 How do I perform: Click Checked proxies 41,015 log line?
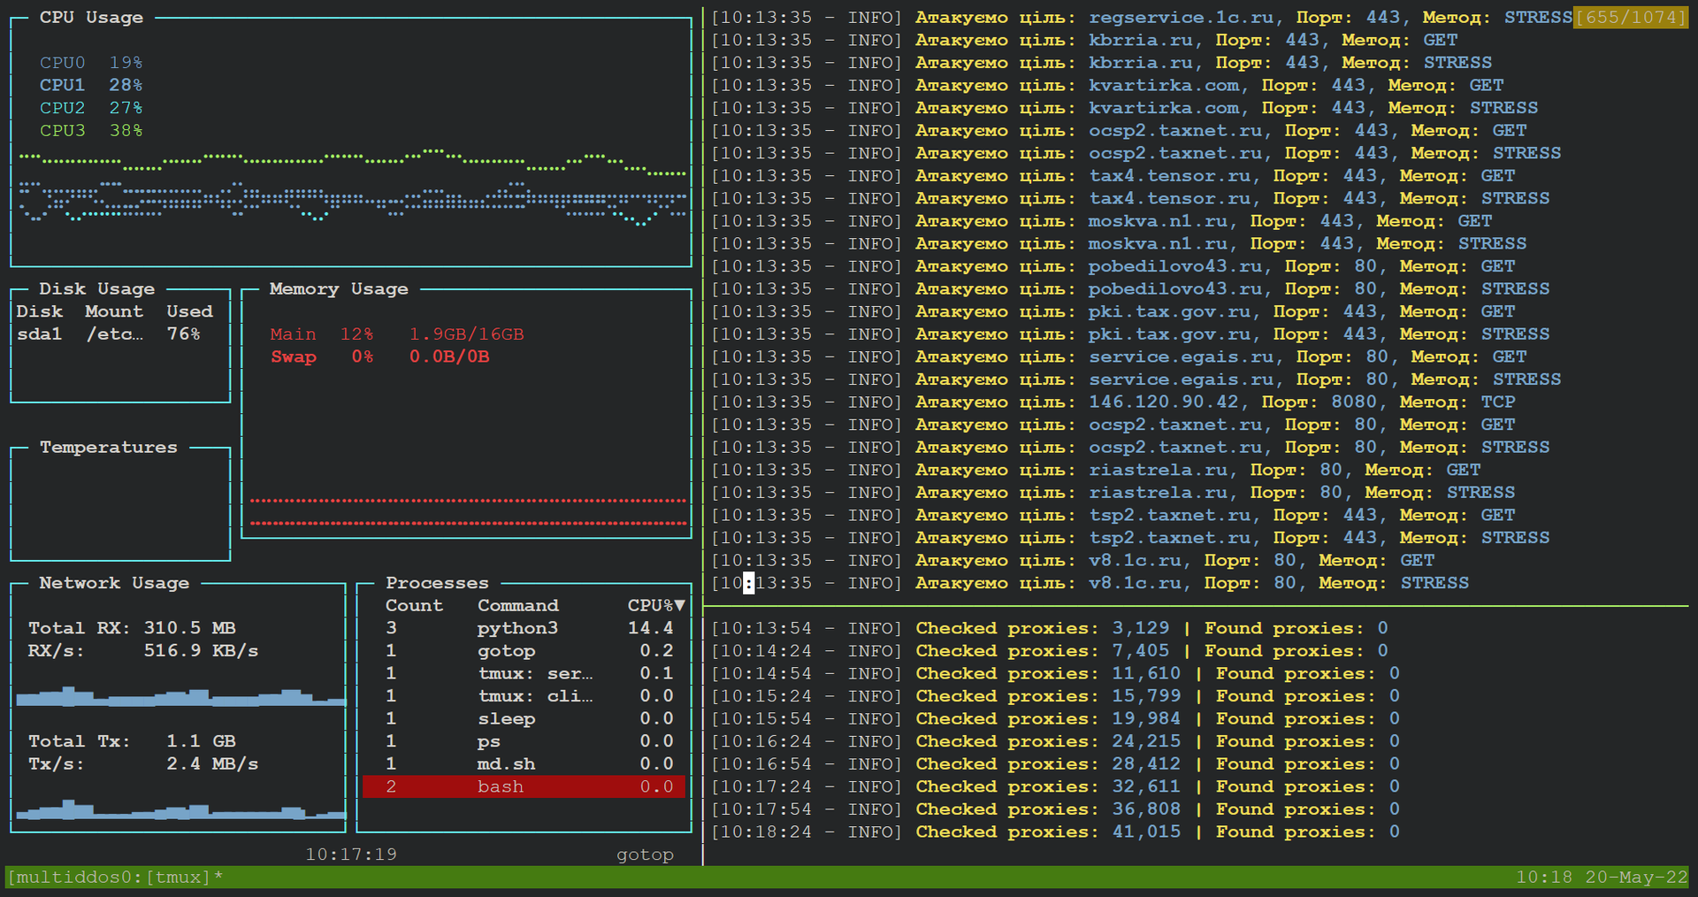tap(1055, 832)
